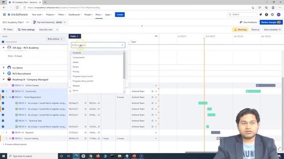The width and height of the screenshot is (284, 159).
Task: Open the browser favorites star icon
Action: click(x=260, y=8)
